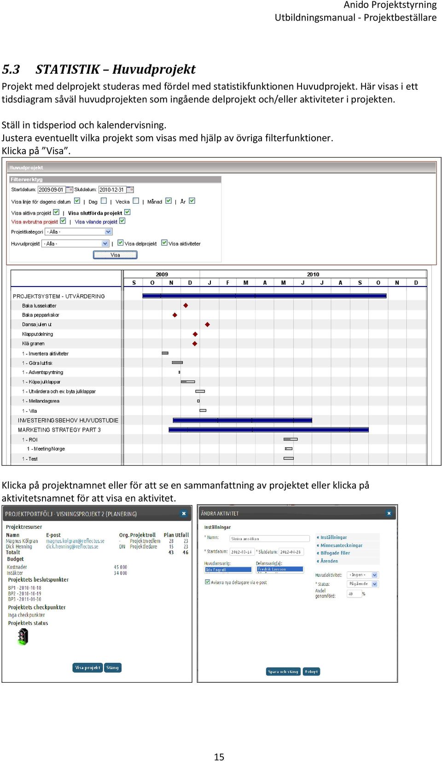Viewport: 442px width, 761px height.
Task: Open the Huvudprojekt filter dropdown
Action: (x=76, y=243)
